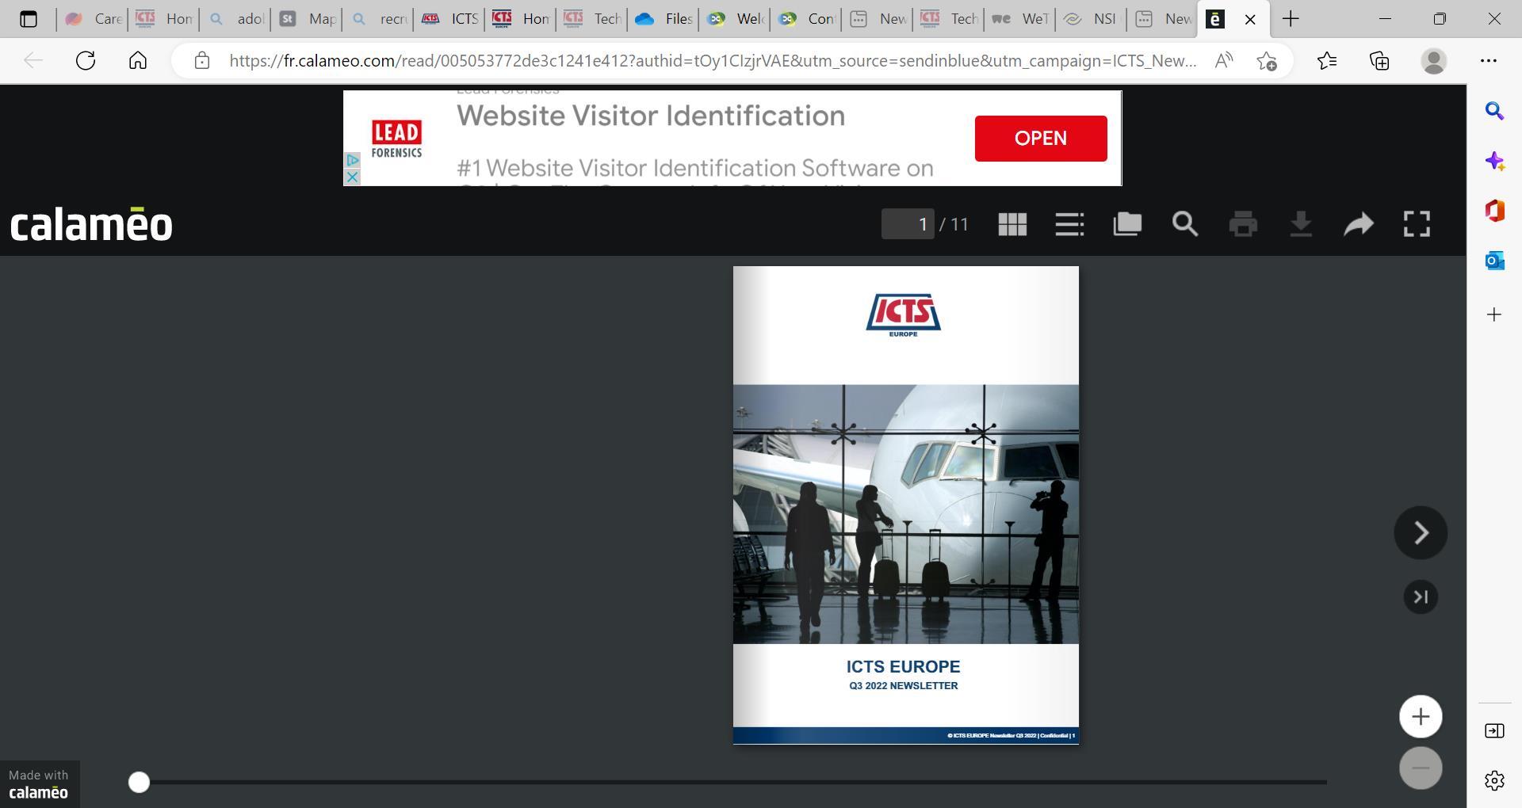Open the thumbnails grid view

click(x=1012, y=224)
